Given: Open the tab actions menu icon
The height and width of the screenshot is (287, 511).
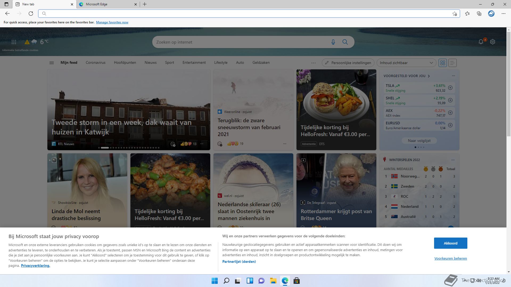Looking at the screenshot, I should [x=6, y=4].
